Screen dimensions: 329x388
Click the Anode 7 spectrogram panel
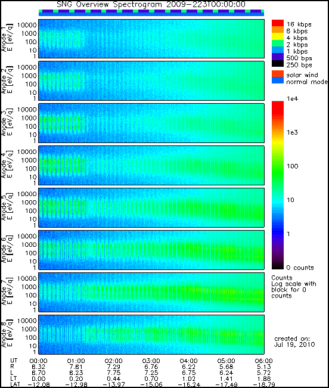[151, 292]
